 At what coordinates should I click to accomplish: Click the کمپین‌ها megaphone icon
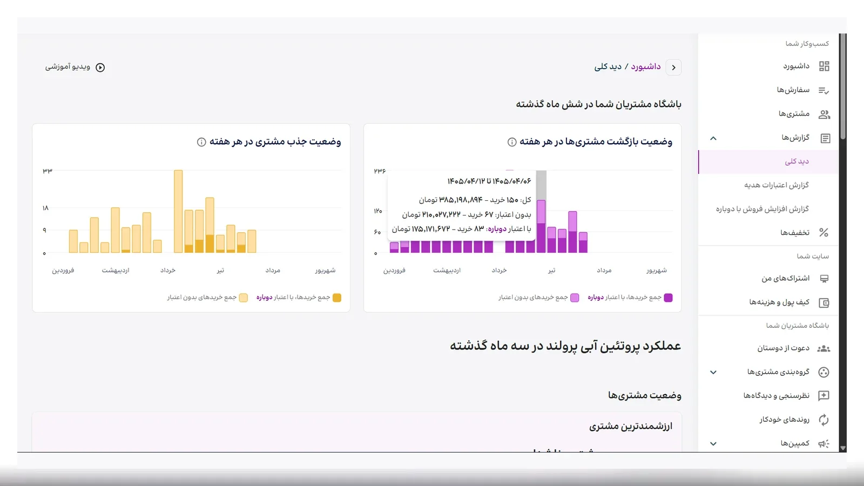tap(823, 444)
